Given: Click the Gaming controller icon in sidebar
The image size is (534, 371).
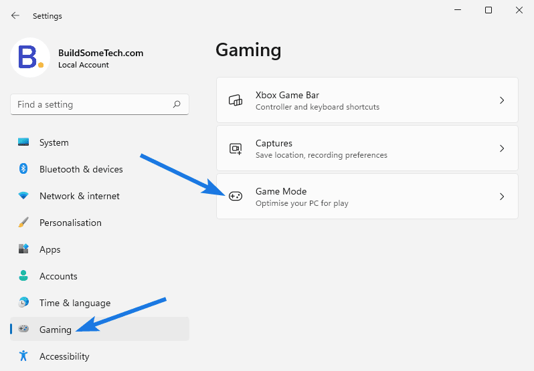Looking at the screenshot, I should (x=23, y=329).
